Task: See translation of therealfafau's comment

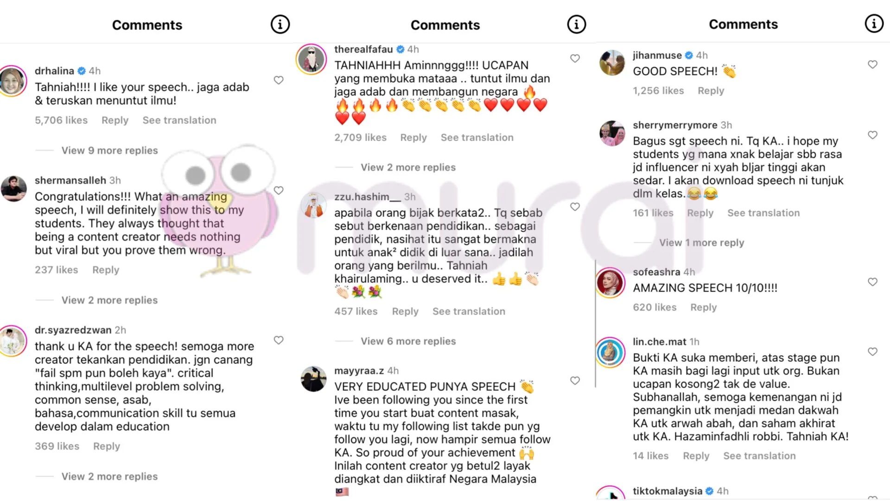Action: [477, 138]
